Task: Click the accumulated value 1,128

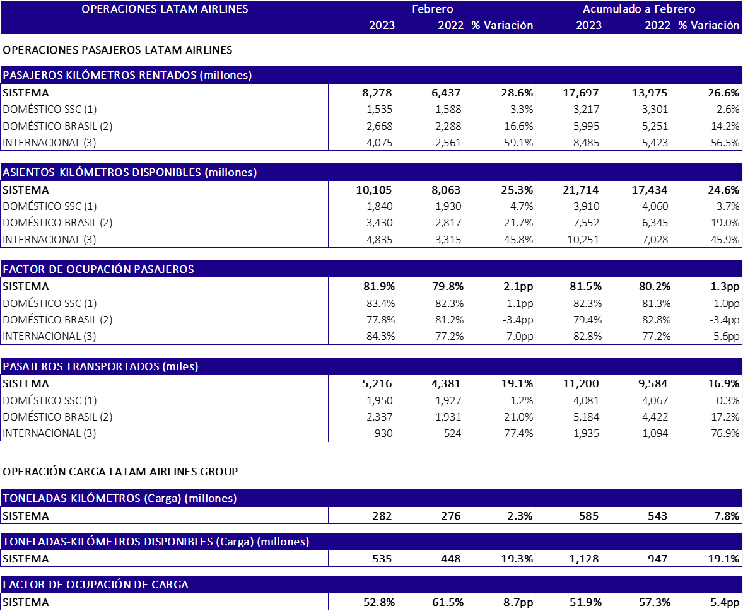Action: pyautogui.click(x=584, y=559)
